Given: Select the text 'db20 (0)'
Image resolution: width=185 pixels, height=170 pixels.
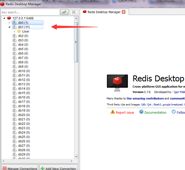Looking at the screenshot, I should point(24,115).
